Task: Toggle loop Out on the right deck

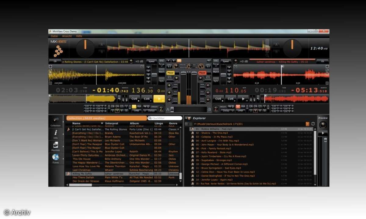Action: click(x=243, y=106)
